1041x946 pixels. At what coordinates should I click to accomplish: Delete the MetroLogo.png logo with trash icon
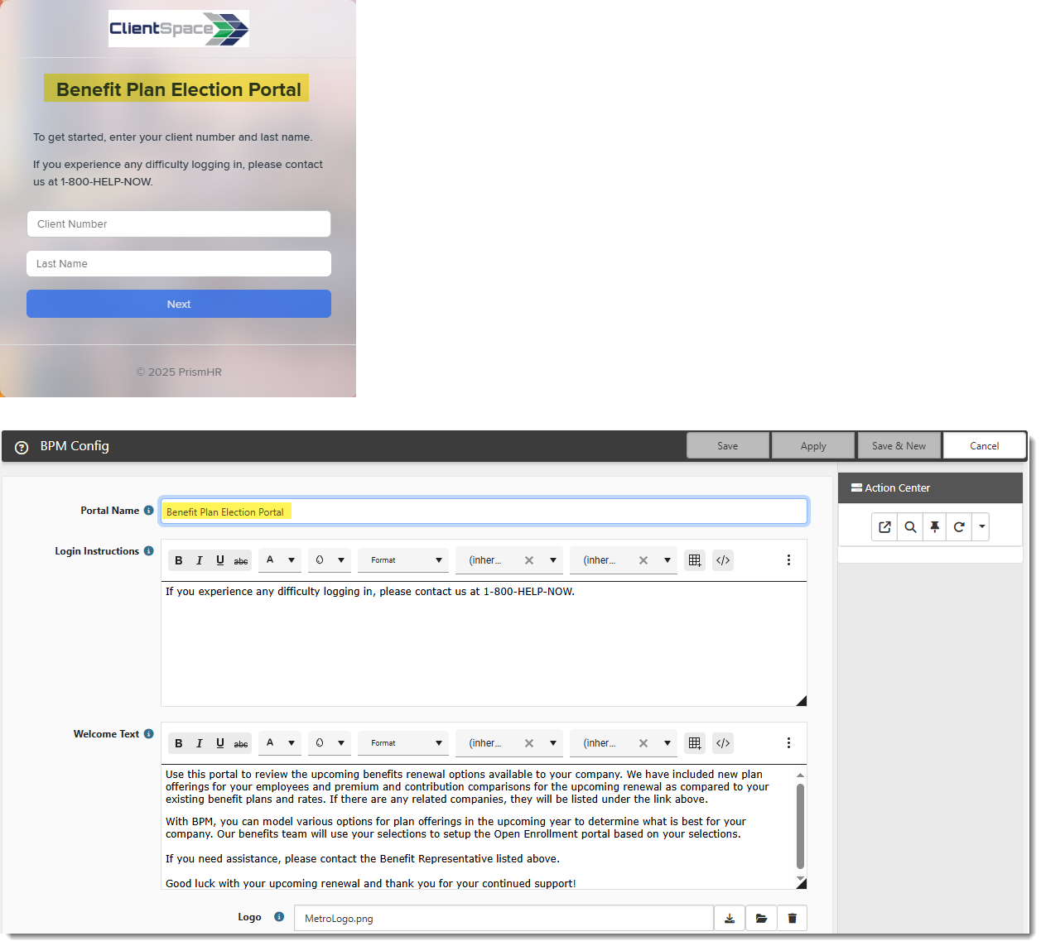(792, 918)
